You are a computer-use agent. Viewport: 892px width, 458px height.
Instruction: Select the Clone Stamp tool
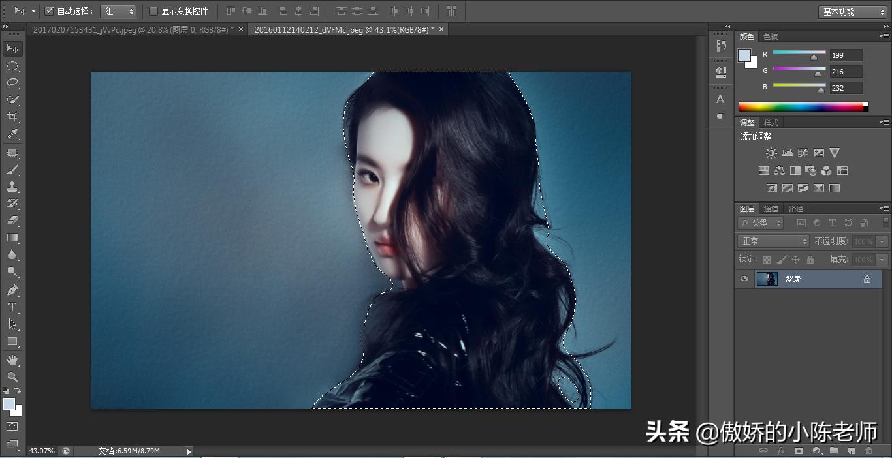(x=13, y=185)
